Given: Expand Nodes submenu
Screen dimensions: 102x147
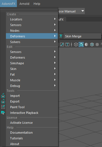Looking at the screenshot, I should 32,31.
